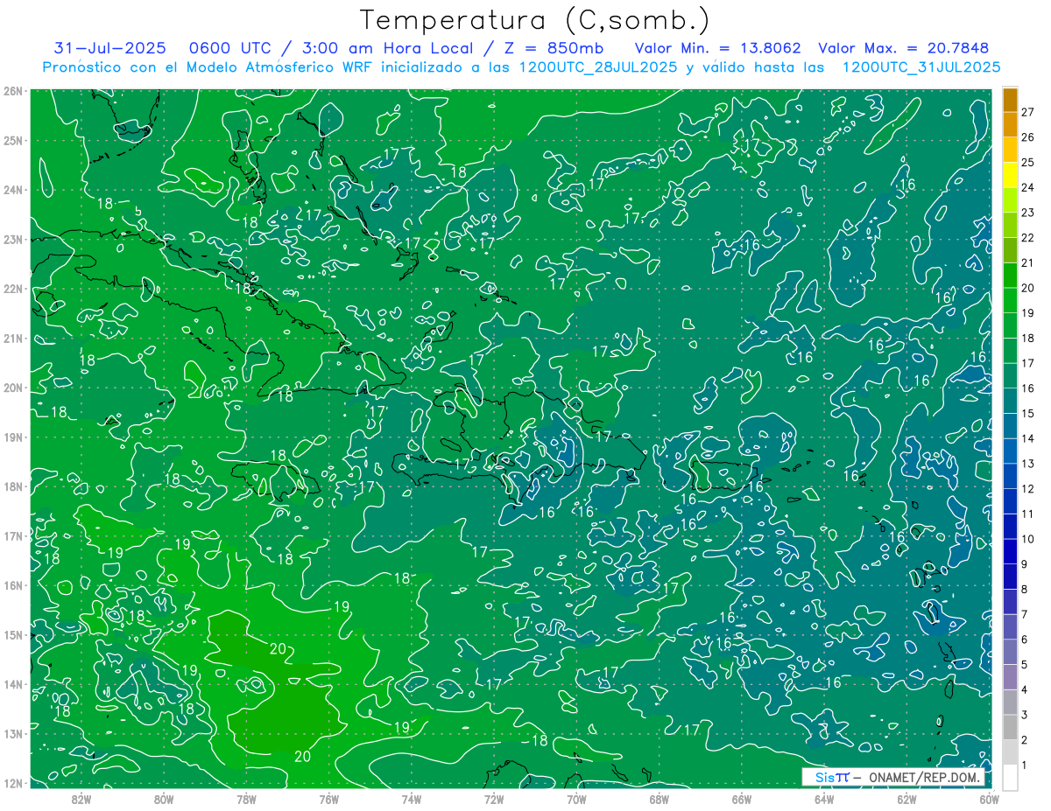This screenshot has width=1051, height=811.
Task: Click the teal legend swatch labeled 16
Action: [1010, 377]
